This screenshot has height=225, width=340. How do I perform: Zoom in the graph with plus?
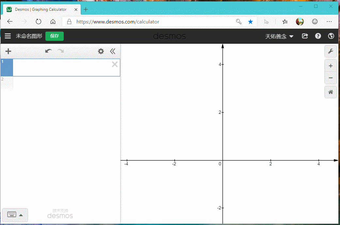[x=331, y=66]
